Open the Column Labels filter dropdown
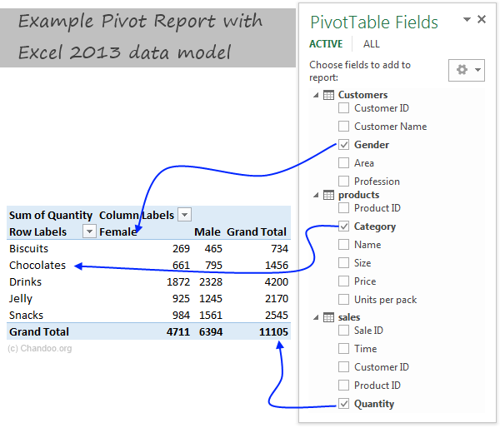 point(185,215)
